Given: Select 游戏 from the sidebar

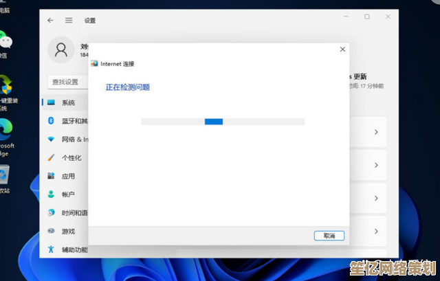Looking at the screenshot, I should tap(67, 232).
